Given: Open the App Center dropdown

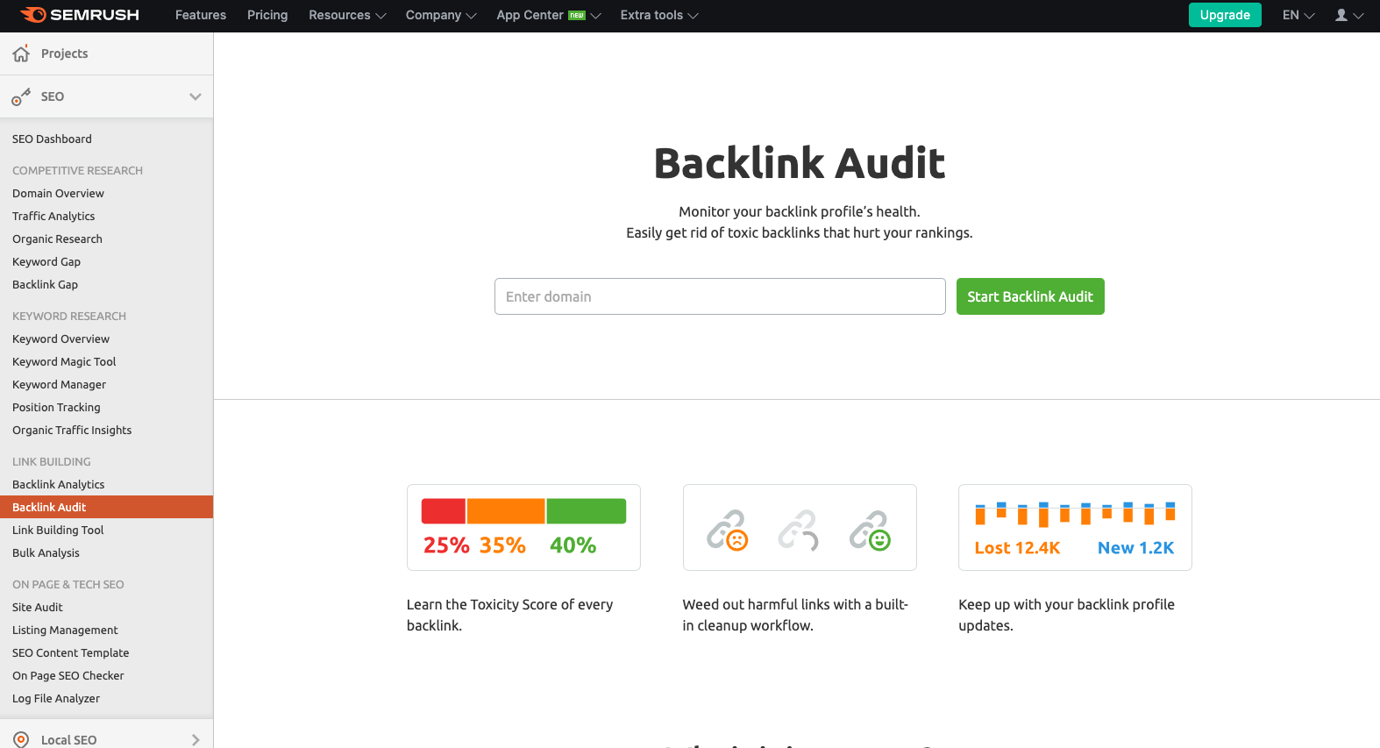Looking at the screenshot, I should tap(549, 15).
